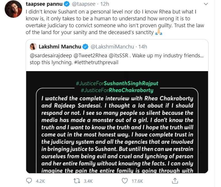Click the reply speech bubble icon

29,181
